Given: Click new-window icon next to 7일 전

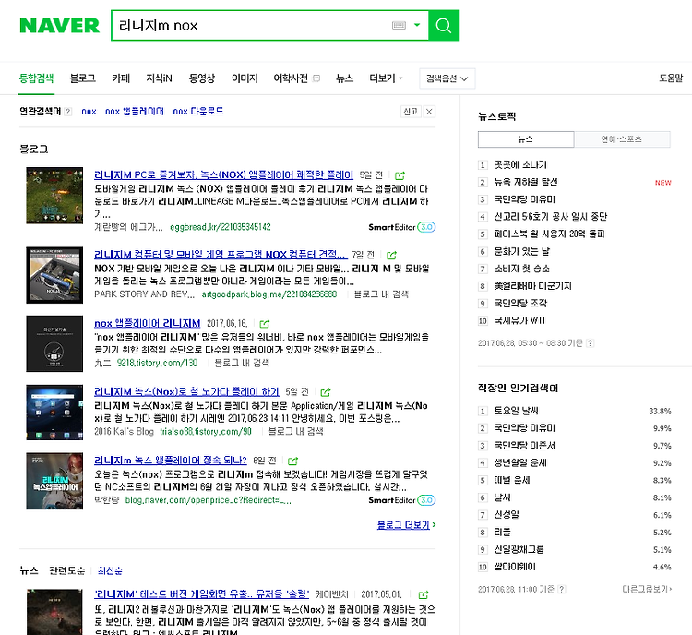Looking at the screenshot, I should pos(391,255).
